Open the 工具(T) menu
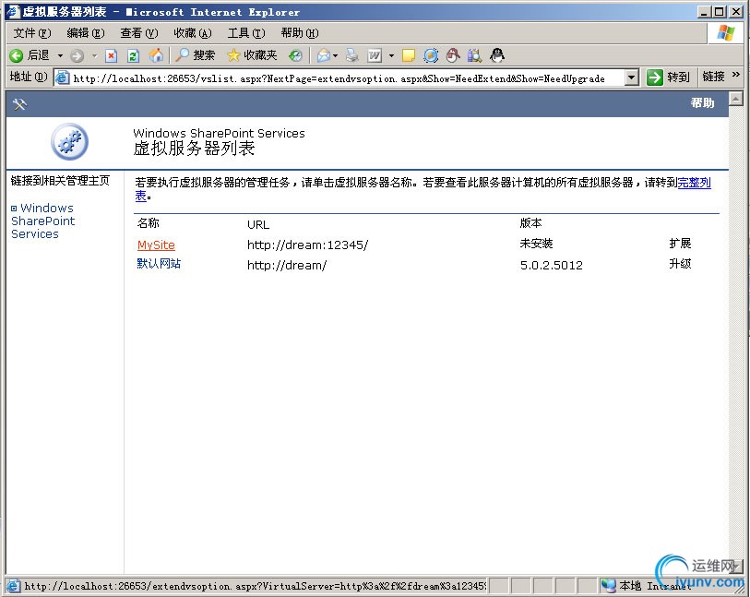This screenshot has width=750, height=597. point(246,33)
